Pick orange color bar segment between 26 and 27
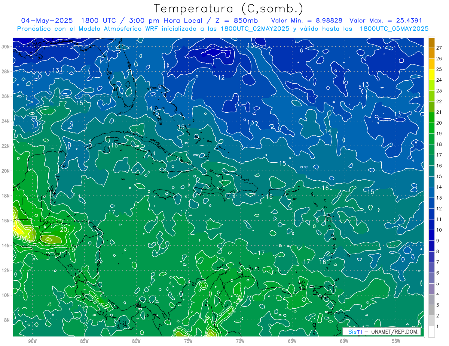Screen dimensions: 449x346 point(431,53)
